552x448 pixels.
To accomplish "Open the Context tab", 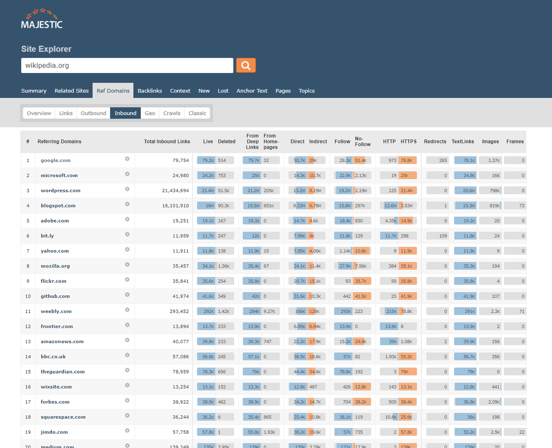I will coord(180,91).
